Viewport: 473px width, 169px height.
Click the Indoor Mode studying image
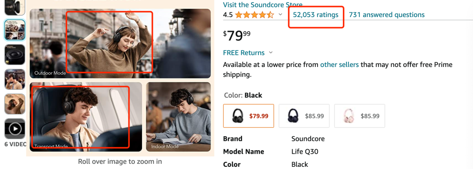[178, 117]
